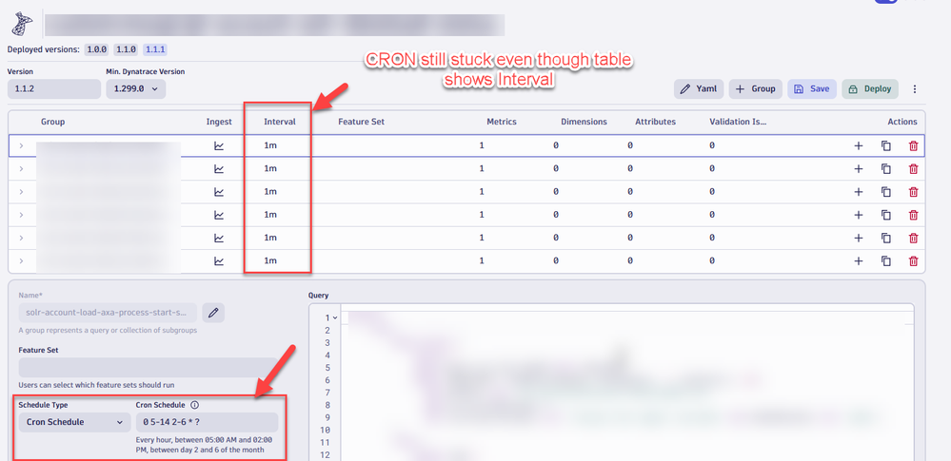Select deployed version 1.1.1 badge
This screenshot has height=461, width=951.
pyautogui.click(x=156, y=49)
